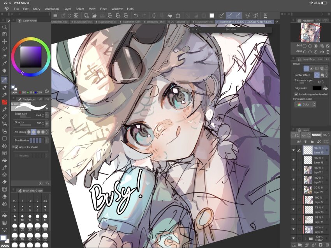
Task: Select the Move layer tool
Action: tap(4, 42)
